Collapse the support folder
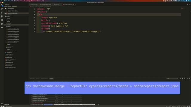Screen dimensions: 191x107 click(x=8, y=44)
